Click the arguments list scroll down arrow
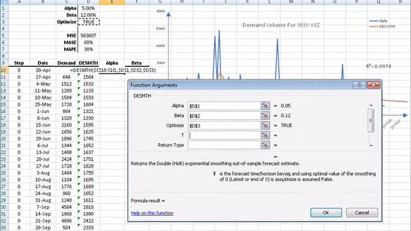The width and height of the screenshot is (411, 231). 371,146
